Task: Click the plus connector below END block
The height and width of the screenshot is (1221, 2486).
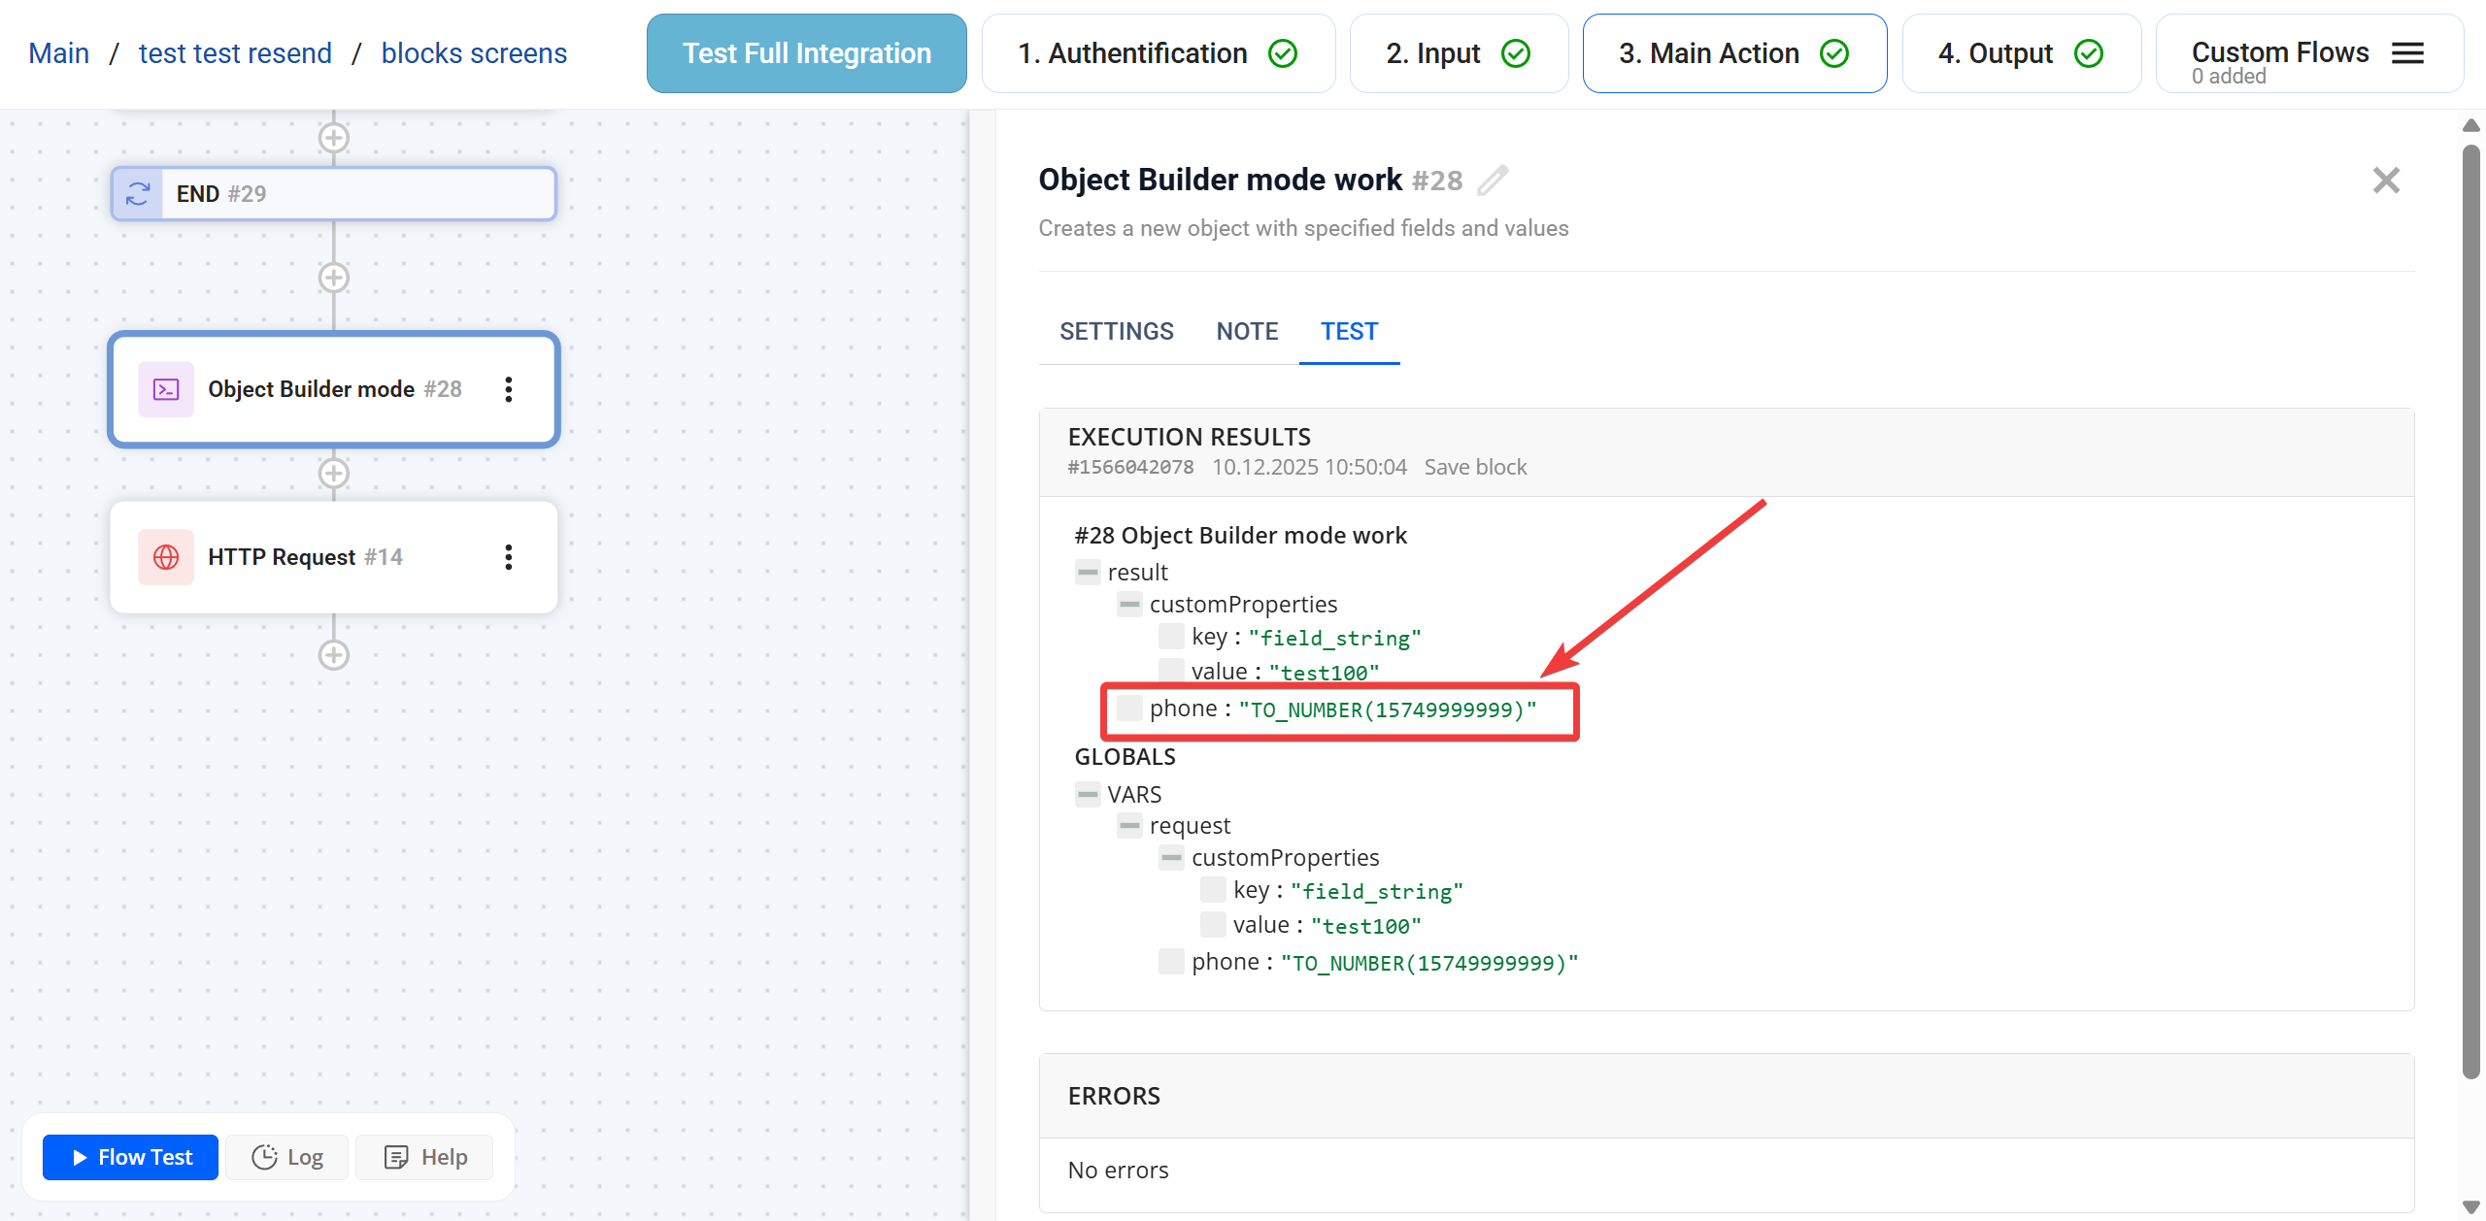Action: (334, 278)
